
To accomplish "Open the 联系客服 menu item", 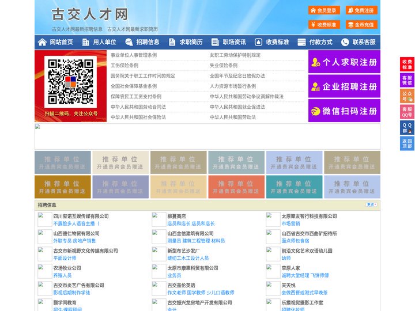I will click(x=364, y=42).
